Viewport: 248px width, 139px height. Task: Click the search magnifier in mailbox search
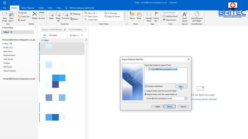click(x=65, y=29)
